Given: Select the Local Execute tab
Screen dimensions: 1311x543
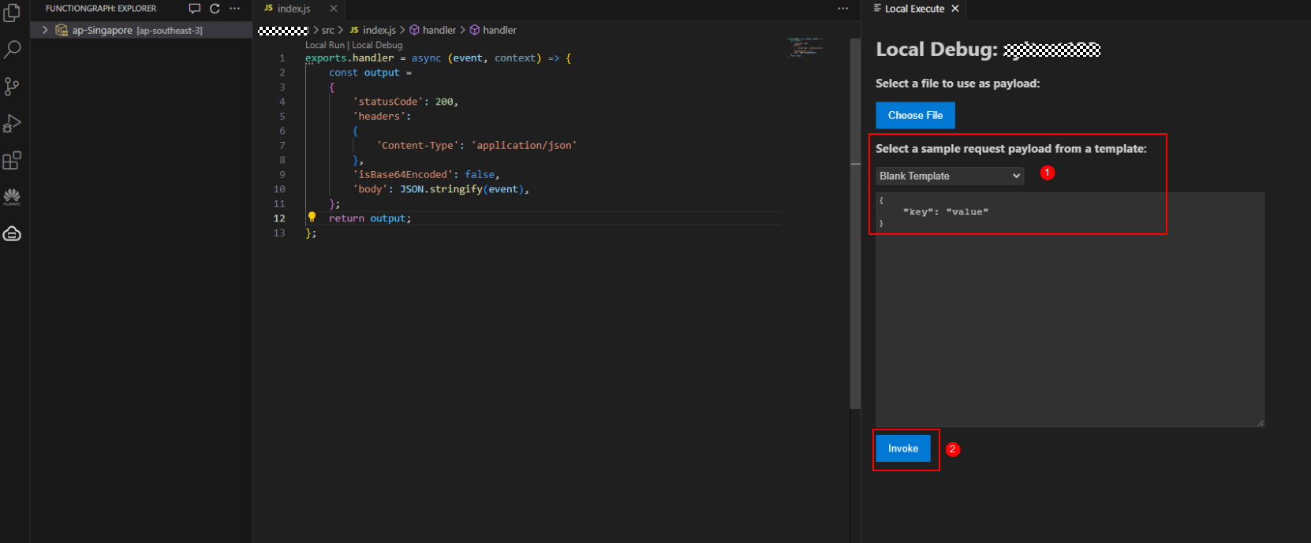Looking at the screenshot, I should 913,9.
